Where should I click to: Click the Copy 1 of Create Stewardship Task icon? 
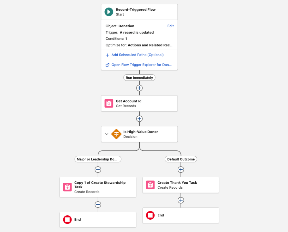[67, 187]
